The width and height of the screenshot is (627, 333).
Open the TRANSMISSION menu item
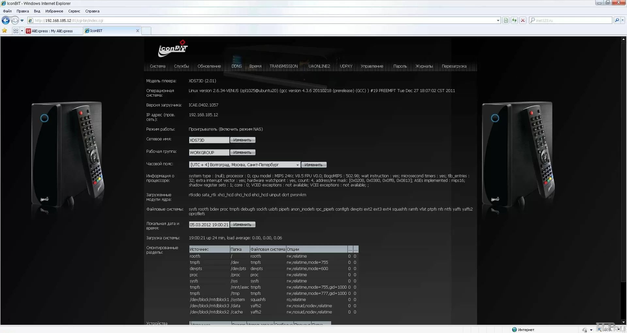pos(283,66)
